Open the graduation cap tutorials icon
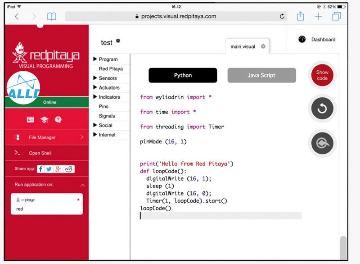 pos(44,119)
